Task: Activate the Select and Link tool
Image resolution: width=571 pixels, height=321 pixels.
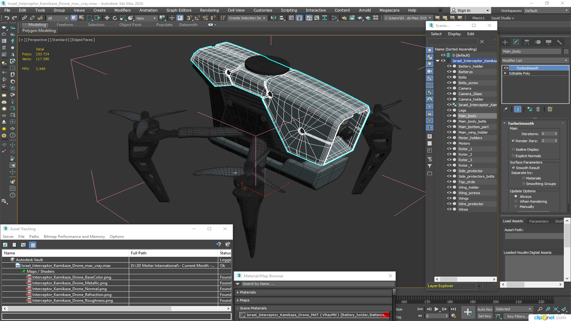Action: (24, 18)
